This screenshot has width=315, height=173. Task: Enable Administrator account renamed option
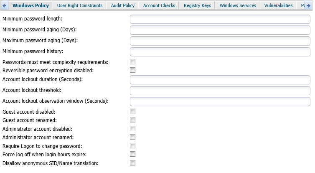pyautogui.click(x=133, y=137)
